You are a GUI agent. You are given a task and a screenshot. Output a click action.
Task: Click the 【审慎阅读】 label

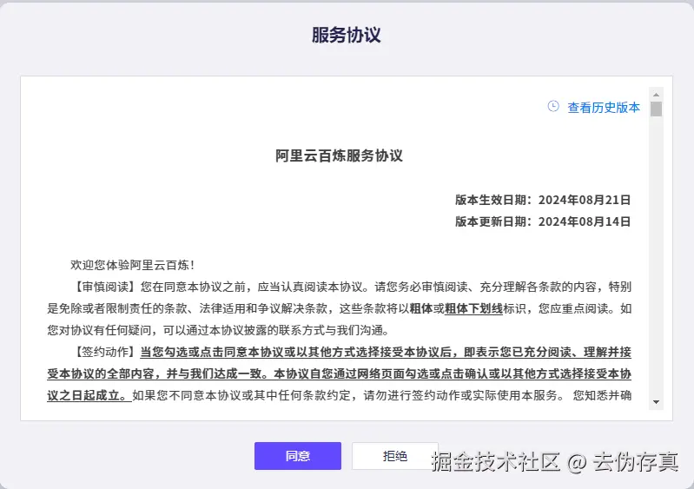tap(105, 287)
